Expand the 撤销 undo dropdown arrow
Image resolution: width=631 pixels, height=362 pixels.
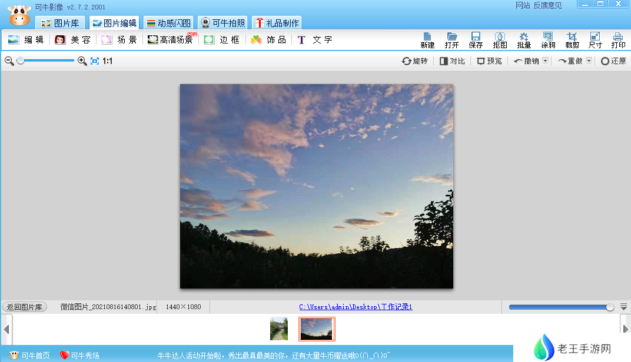click(545, 61)
